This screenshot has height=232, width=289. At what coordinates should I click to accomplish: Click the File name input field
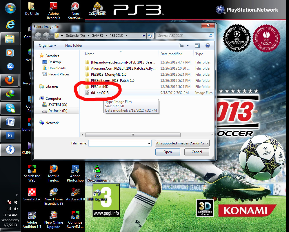120,143
